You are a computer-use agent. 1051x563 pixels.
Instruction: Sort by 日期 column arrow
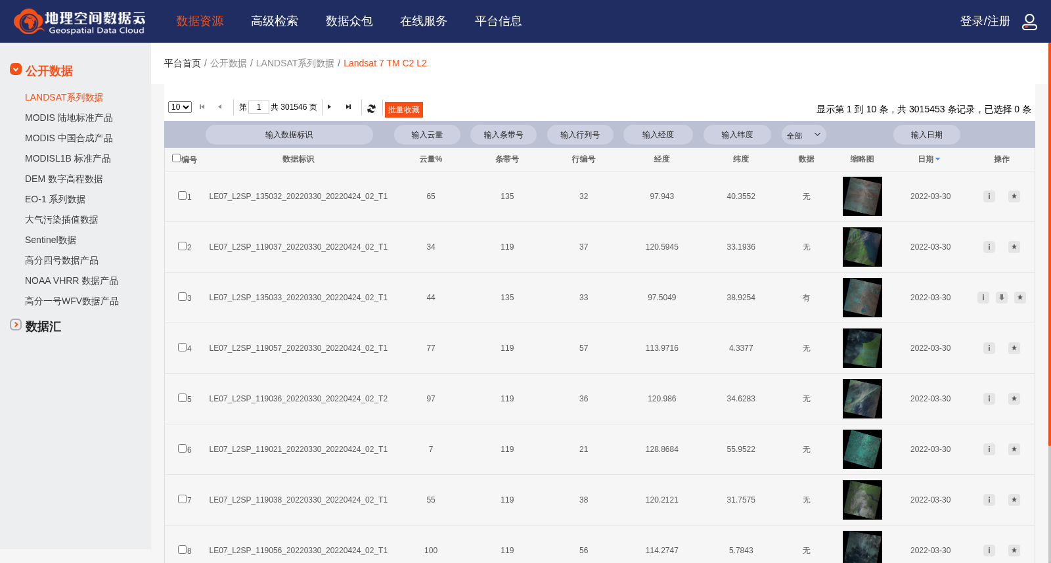pos(937,160)
